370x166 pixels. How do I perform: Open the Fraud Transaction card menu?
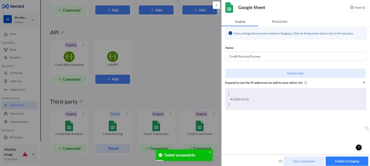(x=170, y=114)
